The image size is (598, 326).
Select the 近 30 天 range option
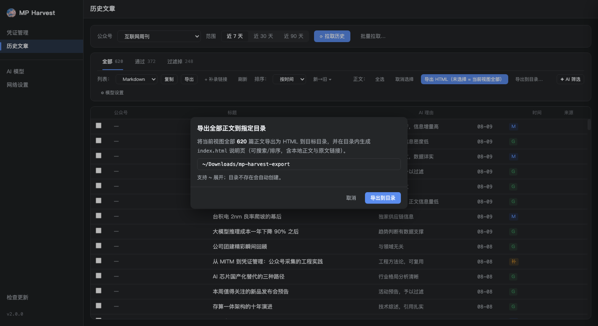(264, 36)
